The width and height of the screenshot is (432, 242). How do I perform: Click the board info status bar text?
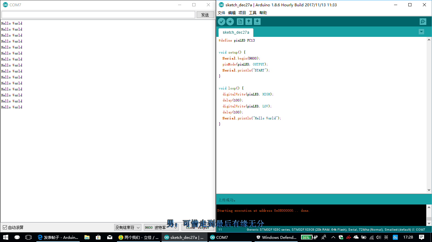pyautogui.click(x=336, y=230)
